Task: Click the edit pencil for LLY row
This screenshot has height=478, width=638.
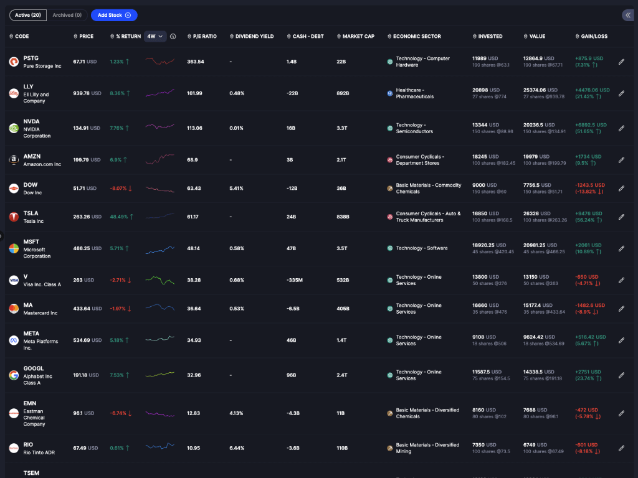Action: (621, 93)
